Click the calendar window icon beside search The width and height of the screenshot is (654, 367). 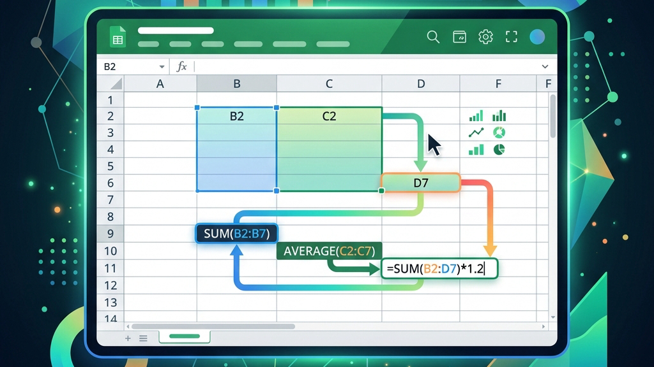click(459, 37)
